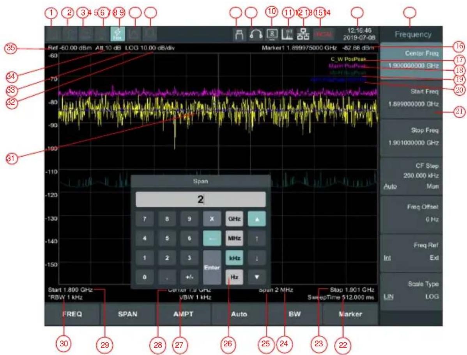Viewport: 467px width, 355px height.
Task: Select the Freq Offset softkey
Action: [411, 214]
